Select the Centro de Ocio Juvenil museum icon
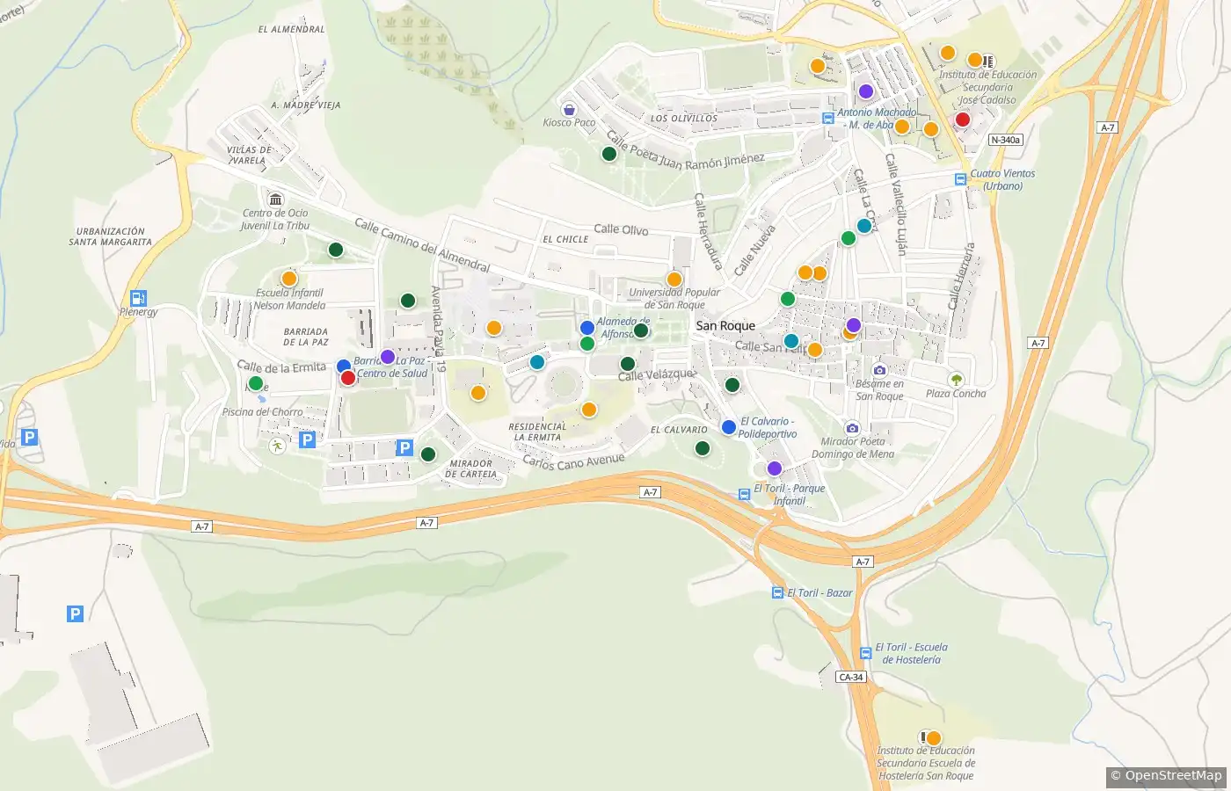This screenshot has height=791, width=1231. coord(276,200)
